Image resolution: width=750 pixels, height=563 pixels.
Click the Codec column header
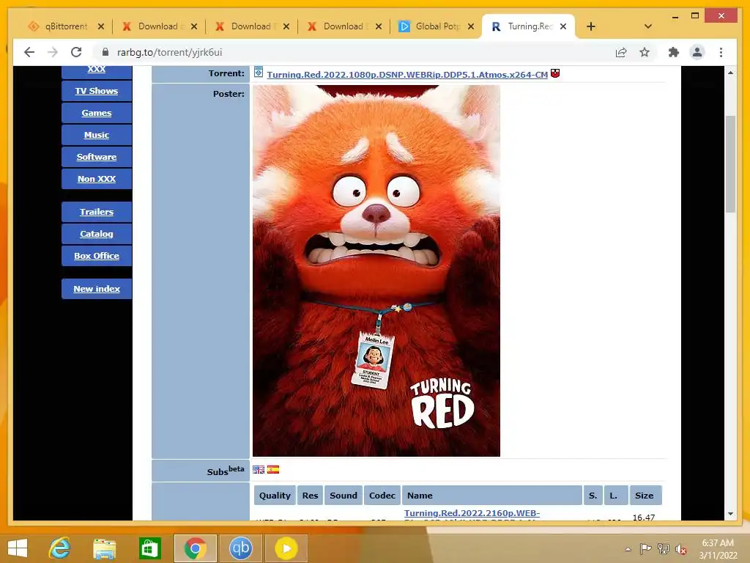tap(382, 496)
